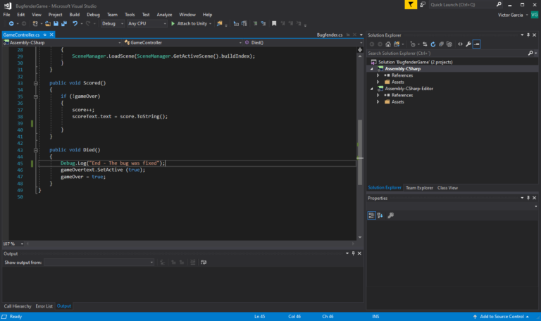Click the Find in Files toolbar icon
This screenshot has height=321, width=541.
[x=220, y=23]
